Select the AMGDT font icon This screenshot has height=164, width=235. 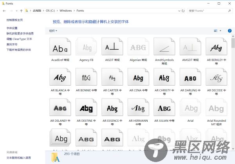click(190, 47)
